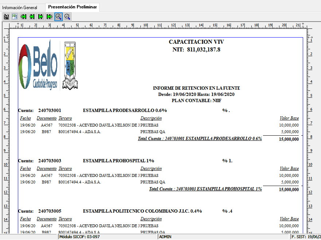Click the INFORME DE RETENCION EN LA FUENTE title
321x240 pixels.
[x=196, y=88]
